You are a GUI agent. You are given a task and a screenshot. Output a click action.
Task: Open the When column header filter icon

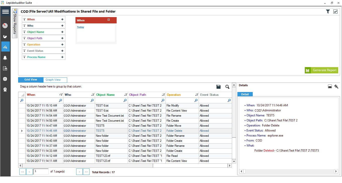pos(61,95)
